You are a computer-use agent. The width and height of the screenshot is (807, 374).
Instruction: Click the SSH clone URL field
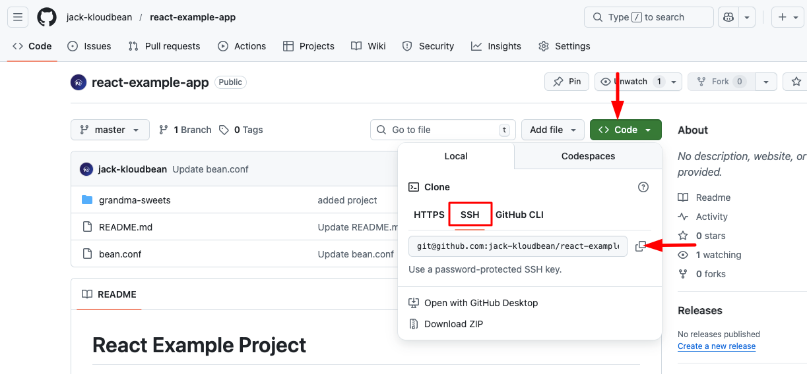518,246
